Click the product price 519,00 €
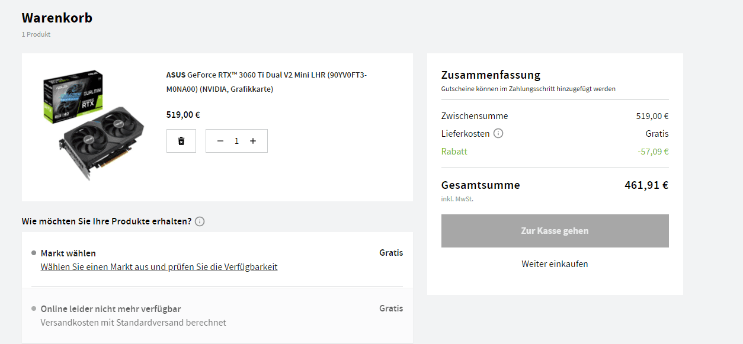Screen dimensions: 743x344 [183, 115]
